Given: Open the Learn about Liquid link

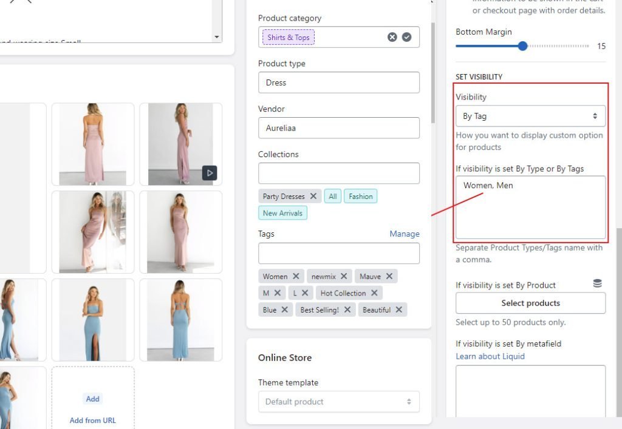Looking at the screenshot, I should click(x=490, y=356).
